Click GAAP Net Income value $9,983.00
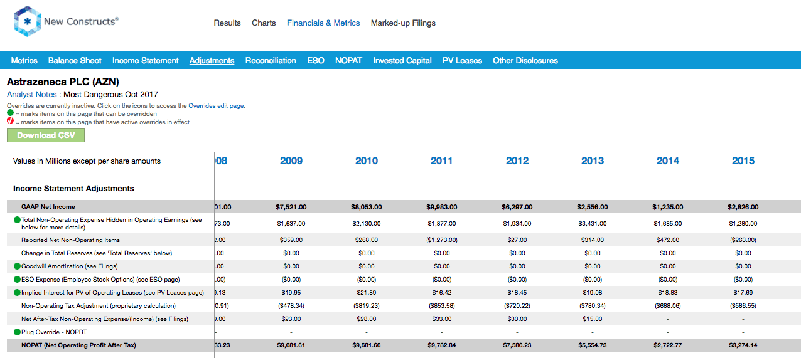The height and width of the screenshot is (358, 801). click(x=442, y=207)
